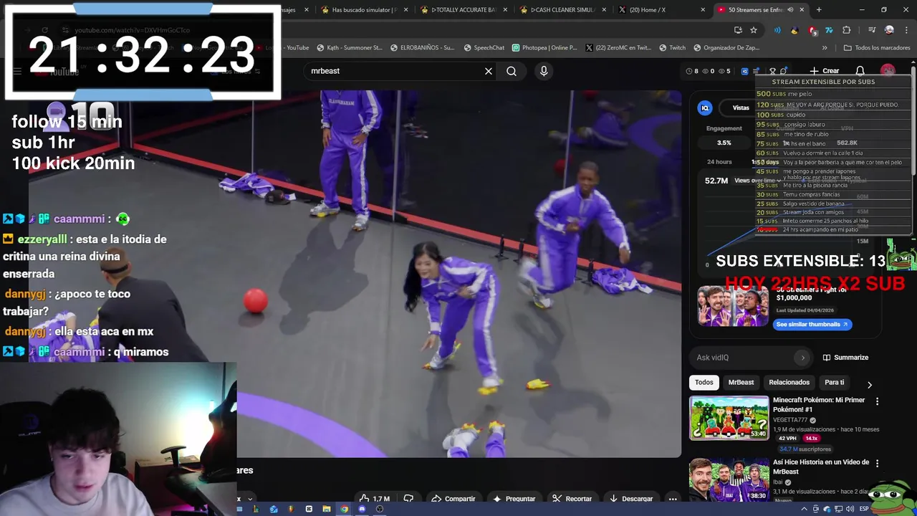Switch to the TOTALLY ACCURATE tab
This screenshot has width=917, height=516.
click(x=466, y=10)
